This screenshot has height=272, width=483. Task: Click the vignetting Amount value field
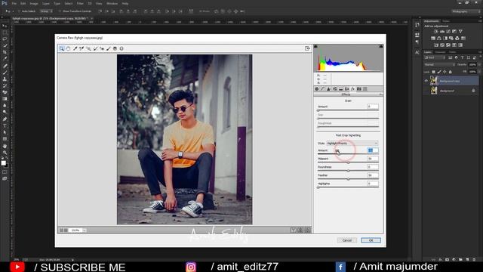coord(373,150)
